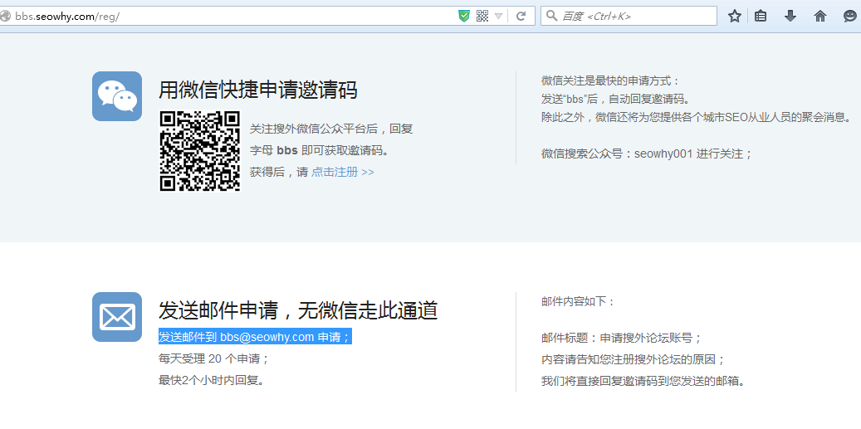The height and width of the screenshot is (429, 861).
Task: Click the WeChat QR code image
Action: pos(199,151)
